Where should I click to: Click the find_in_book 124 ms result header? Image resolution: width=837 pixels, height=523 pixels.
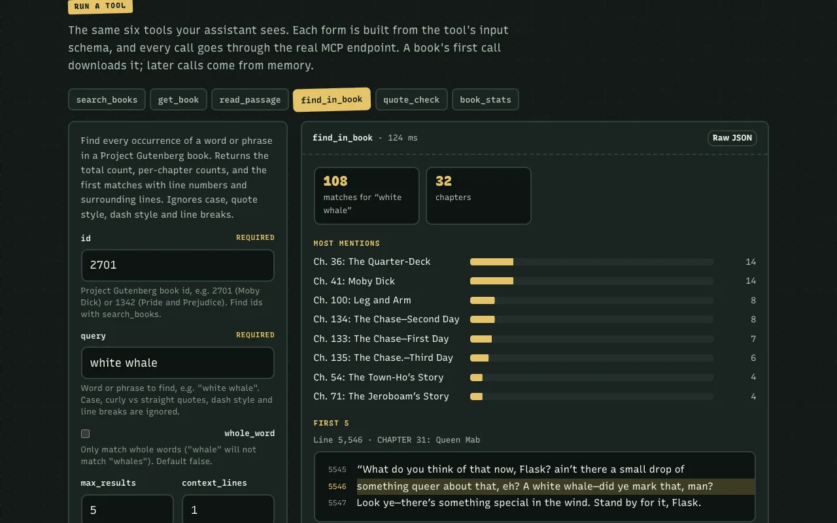point(365,138)
